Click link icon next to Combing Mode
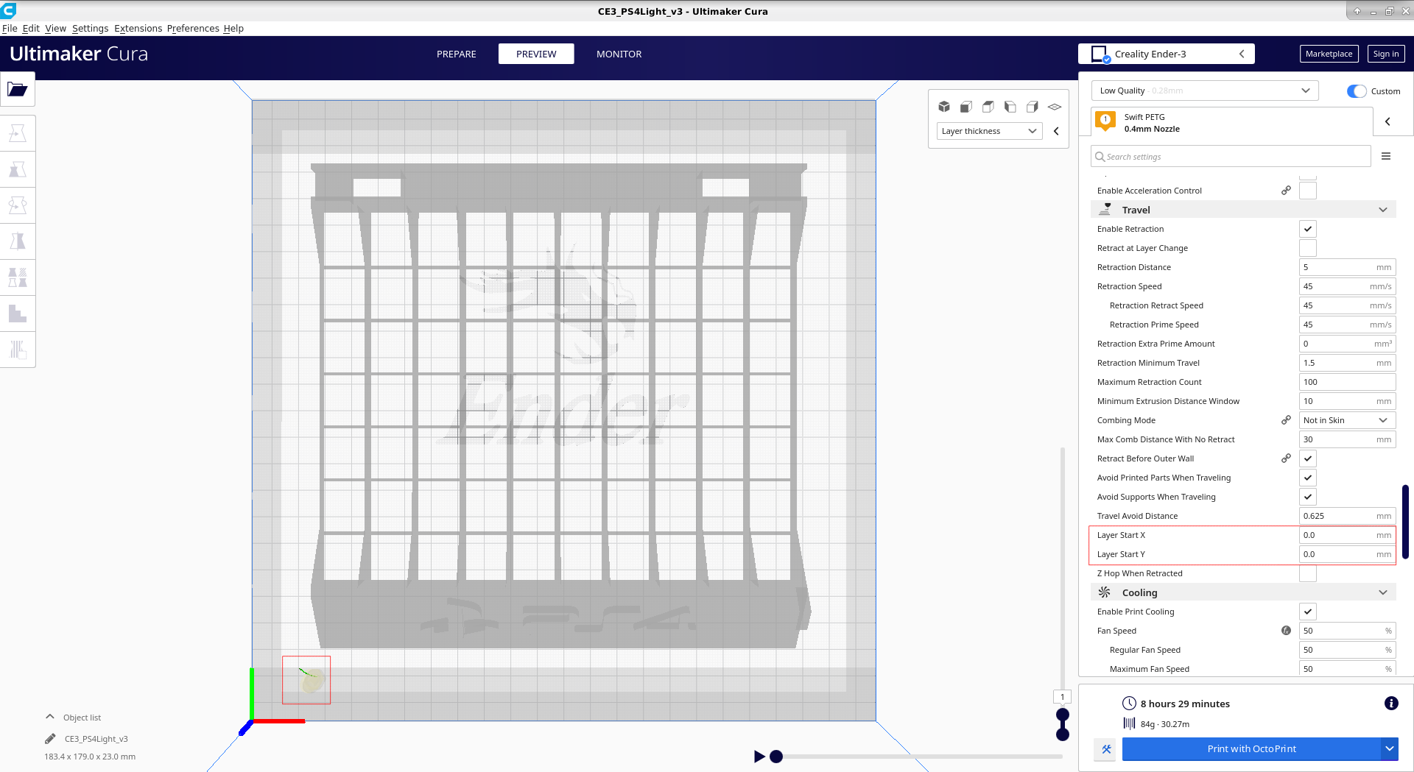This screenshot has height=772, width=1414. [1286, 420]
